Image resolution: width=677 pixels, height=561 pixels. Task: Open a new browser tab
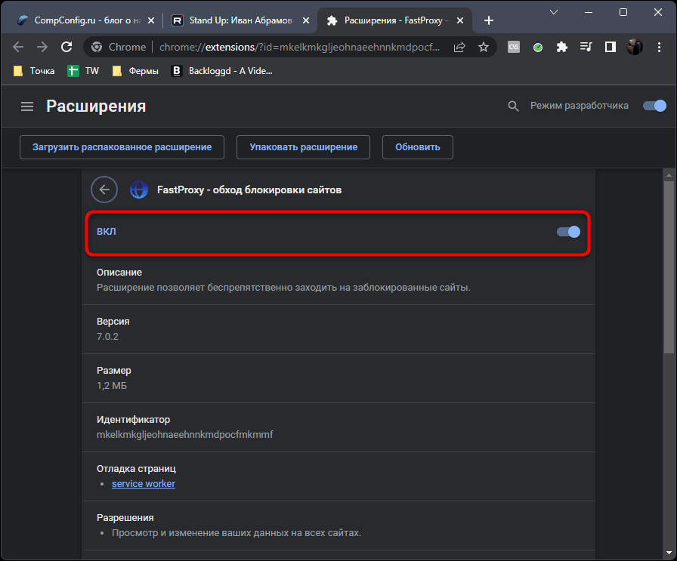488,20
